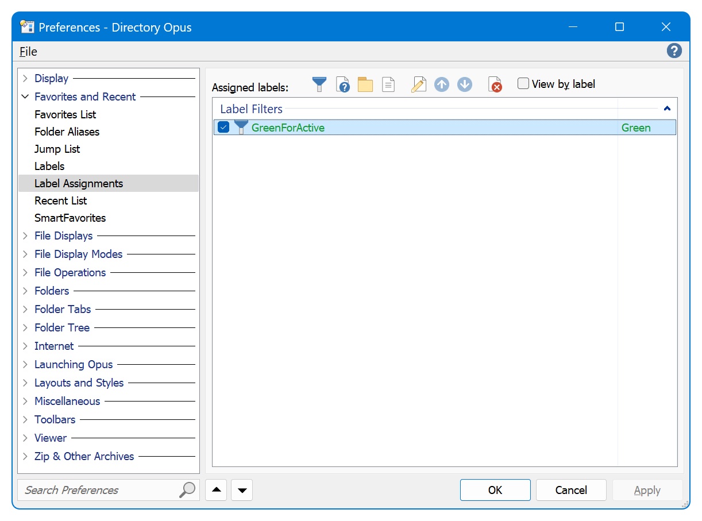Move the selected label down with the arrow icon
Screen dimensions: 702x521
coord(465,84)
